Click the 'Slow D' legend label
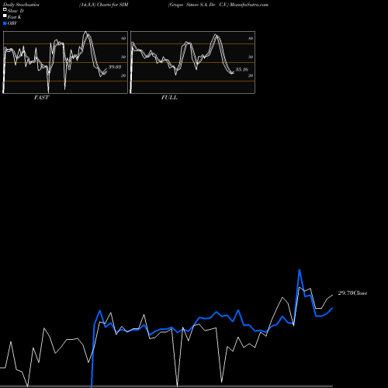Image resolution: width=388 pixels, height=388 pixels. click(16, 11)
